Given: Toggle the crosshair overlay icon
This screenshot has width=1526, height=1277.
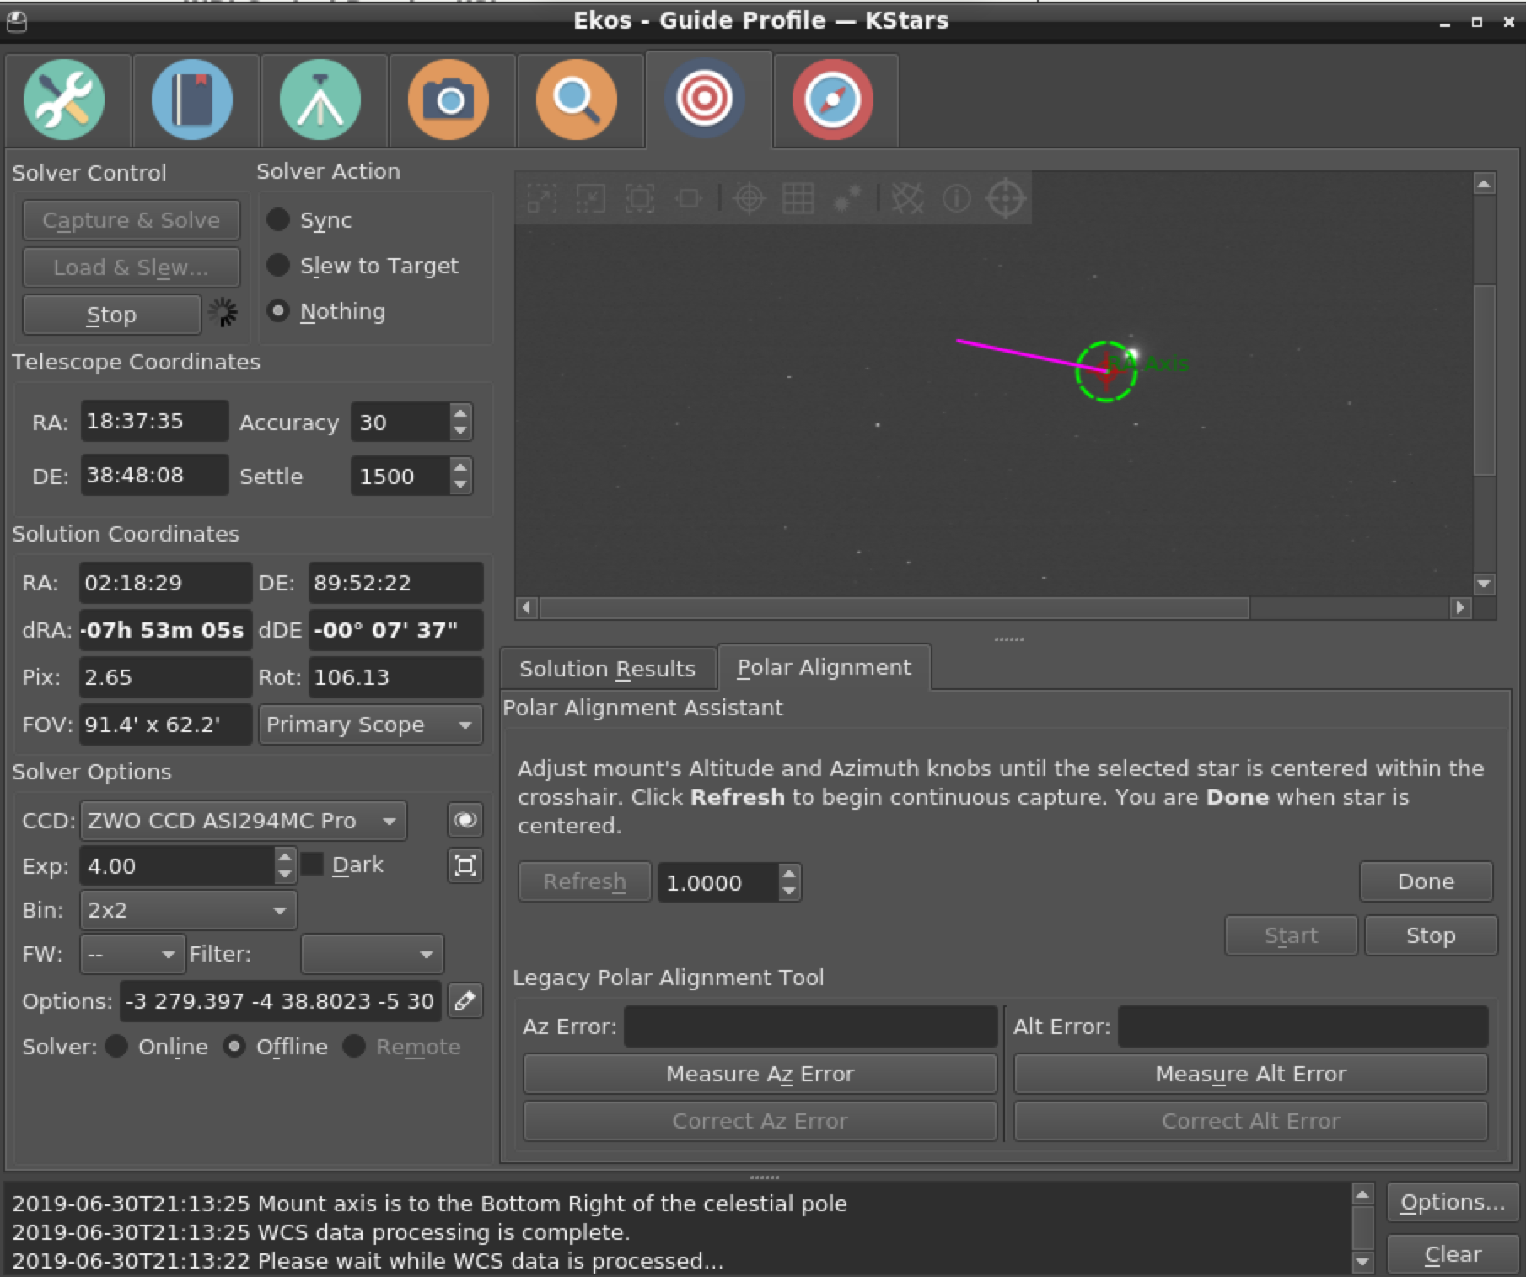Looking at the screenshot, I should [749, 199].
